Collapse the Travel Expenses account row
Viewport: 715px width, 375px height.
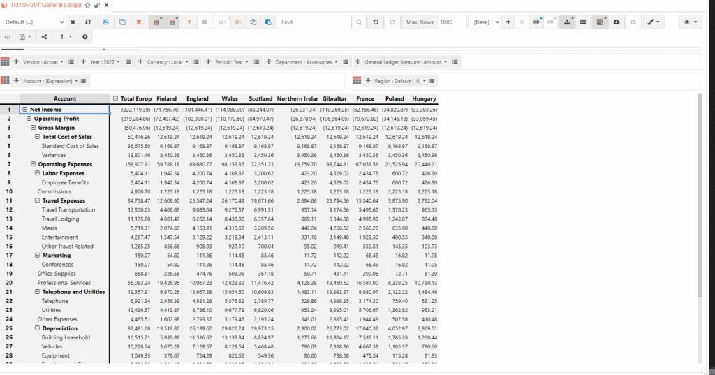(x=36, y=200)
